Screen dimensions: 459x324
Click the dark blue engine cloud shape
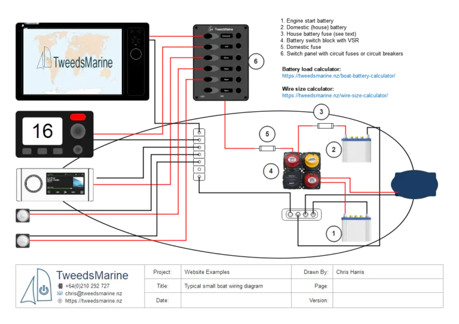(414, 185)
